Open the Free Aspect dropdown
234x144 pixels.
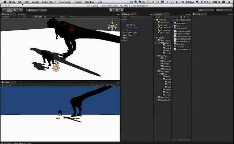12,85
